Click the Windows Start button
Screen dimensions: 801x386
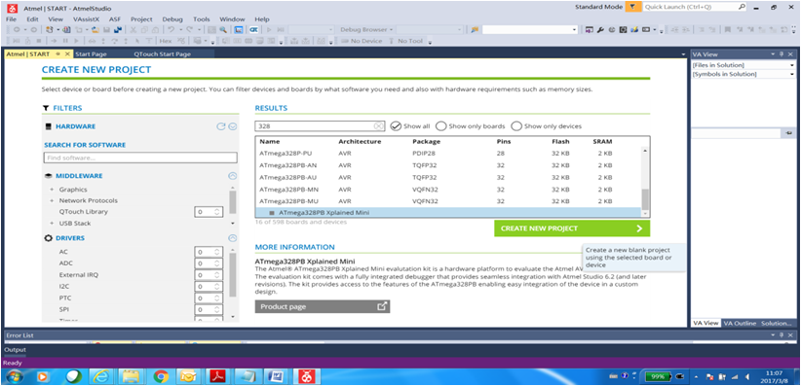click(x=14, y=377)
